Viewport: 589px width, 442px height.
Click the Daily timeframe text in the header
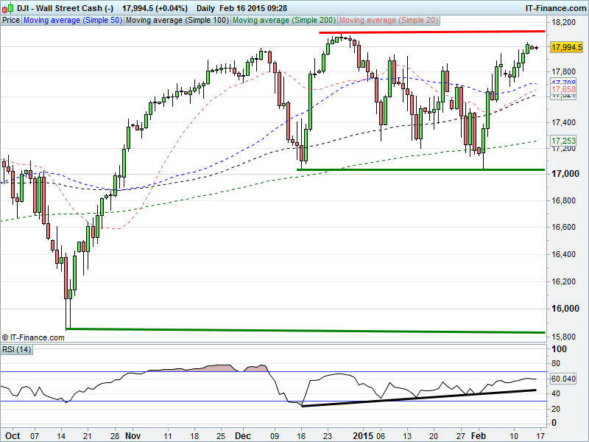[x=206, y=7]
